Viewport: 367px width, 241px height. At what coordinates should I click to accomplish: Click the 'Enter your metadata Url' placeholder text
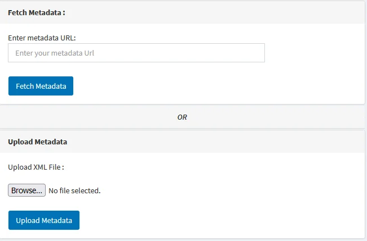tap(55, 53)
